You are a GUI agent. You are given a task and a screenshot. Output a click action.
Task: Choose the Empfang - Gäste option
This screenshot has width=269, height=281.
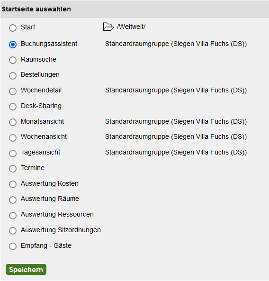[13, 246]
